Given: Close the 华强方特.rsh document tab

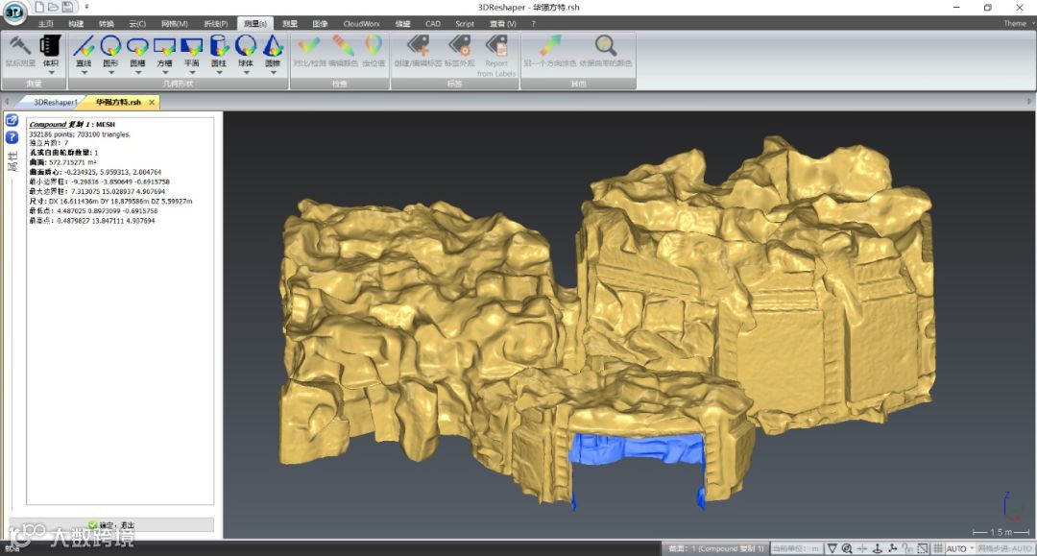Looking at the screenshot, I should (152, 103).
